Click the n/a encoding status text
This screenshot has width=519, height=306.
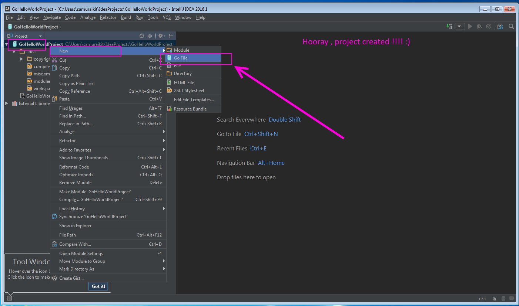(x=482, y=299)
